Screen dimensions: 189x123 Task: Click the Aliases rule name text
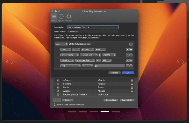[x=67, y=91]
